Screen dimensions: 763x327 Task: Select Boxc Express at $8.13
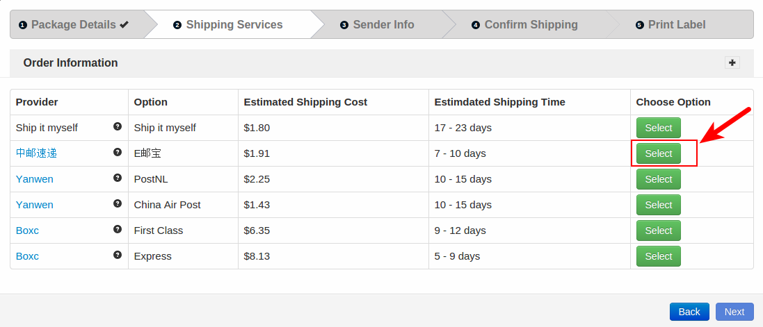[658, 256]
